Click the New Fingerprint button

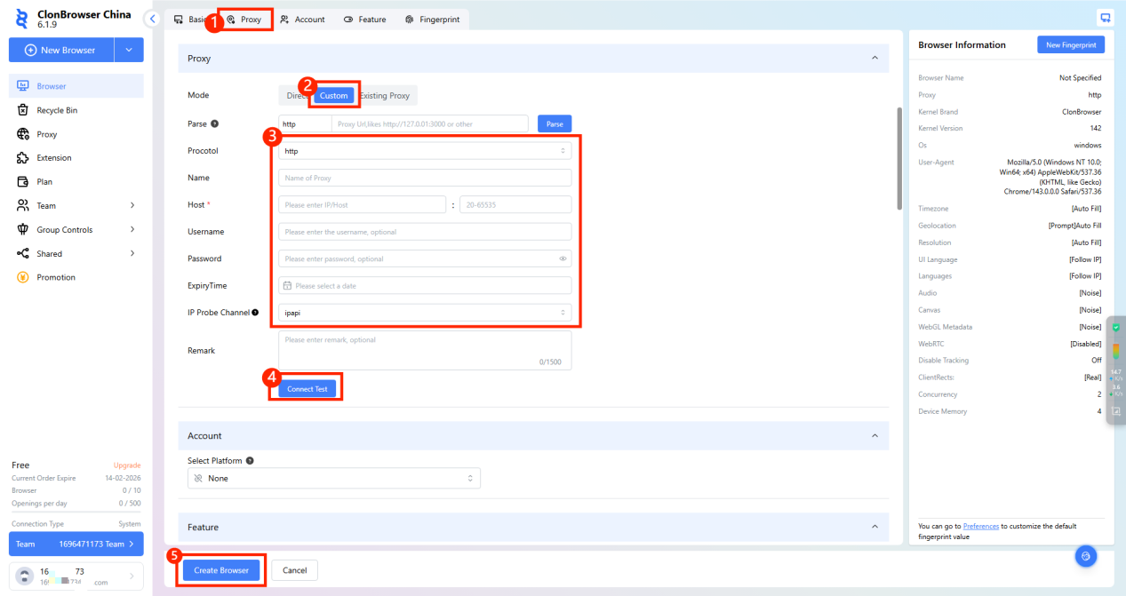tap(1070, 45)
